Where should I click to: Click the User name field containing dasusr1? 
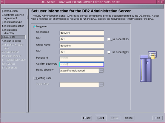pos(82,33)
